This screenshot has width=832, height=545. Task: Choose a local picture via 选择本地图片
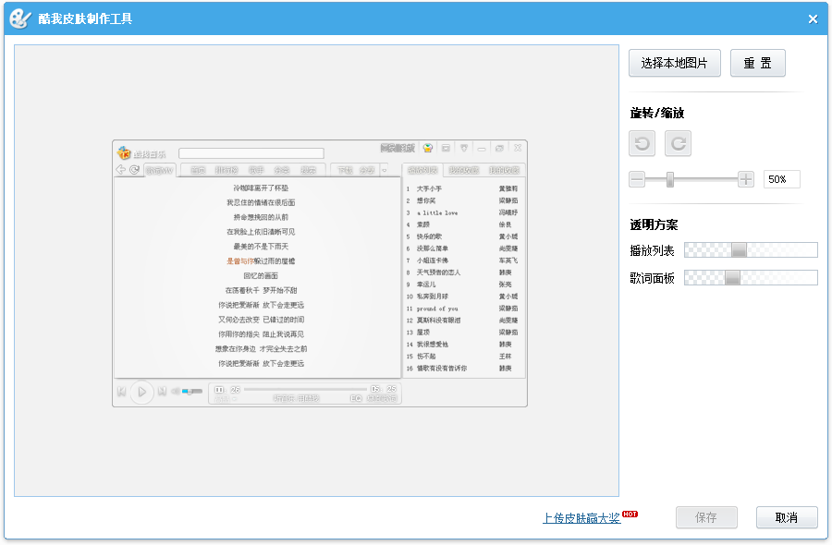coord(675,63)
